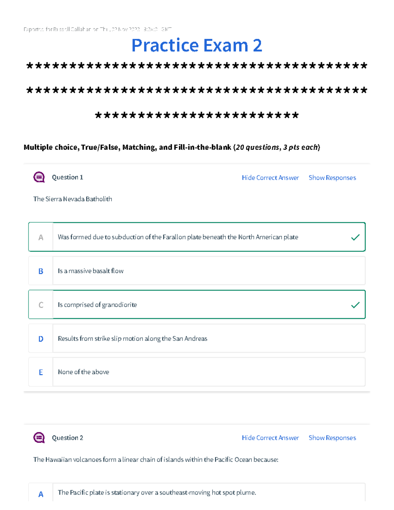Hide the correct answer for Question 1
Viewport: 394px width, 510px height.
coord(270,178)
